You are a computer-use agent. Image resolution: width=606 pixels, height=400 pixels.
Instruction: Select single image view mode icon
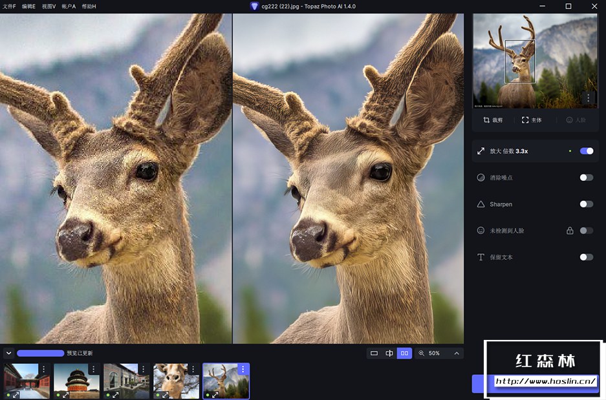(374, 353)
